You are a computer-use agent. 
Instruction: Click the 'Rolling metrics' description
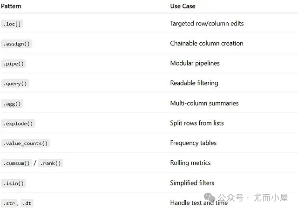190,163
